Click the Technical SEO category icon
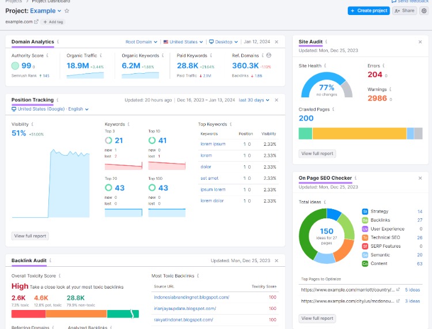The image size is (432, 329). [365, 237]
